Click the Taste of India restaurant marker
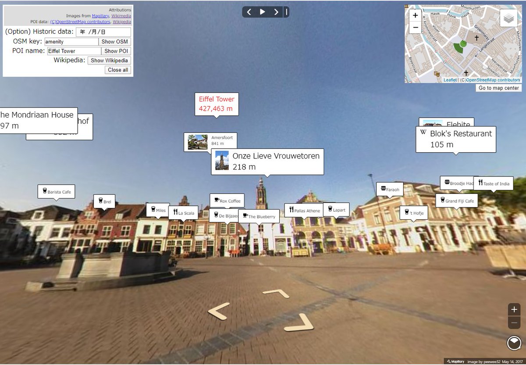 pyautogui.click(x=494, y=183)
